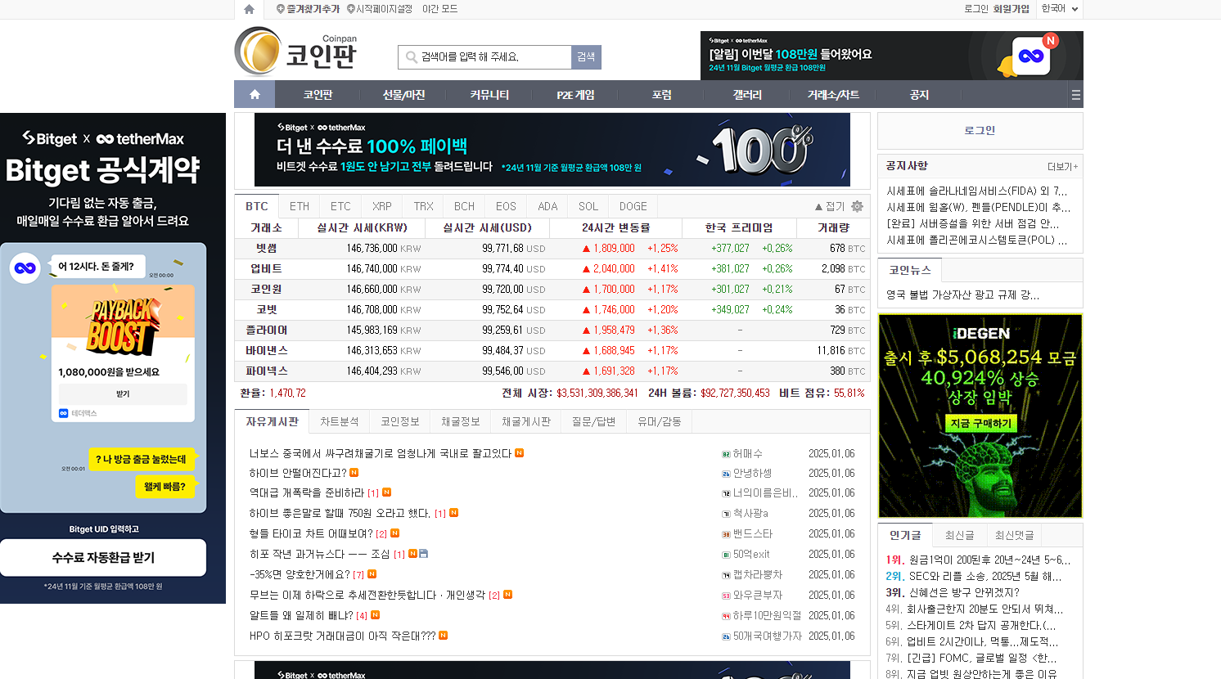1221x679 pixels.
Task: Open news 영국 불법 가상자산 광고 규제
Action: [x=962, y=295]
